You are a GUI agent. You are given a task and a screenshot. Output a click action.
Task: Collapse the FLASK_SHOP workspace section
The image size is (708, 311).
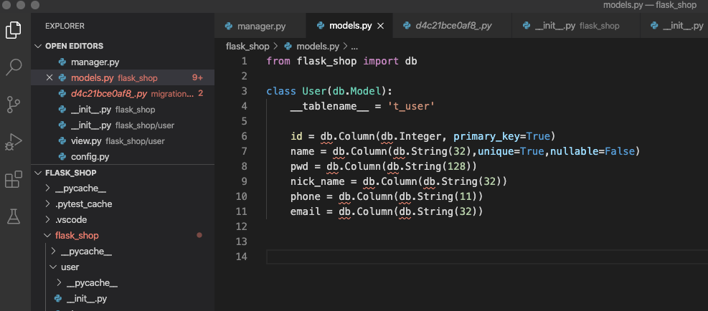(x=37, y=173)
